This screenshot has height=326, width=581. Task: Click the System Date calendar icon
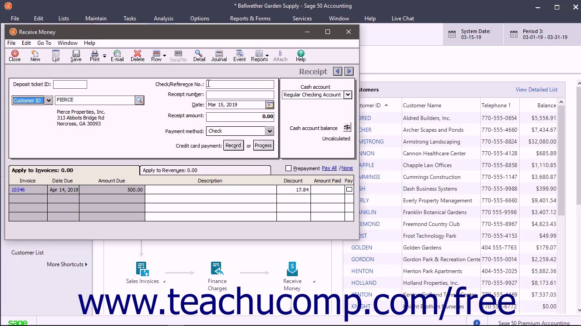coord(452,34)
